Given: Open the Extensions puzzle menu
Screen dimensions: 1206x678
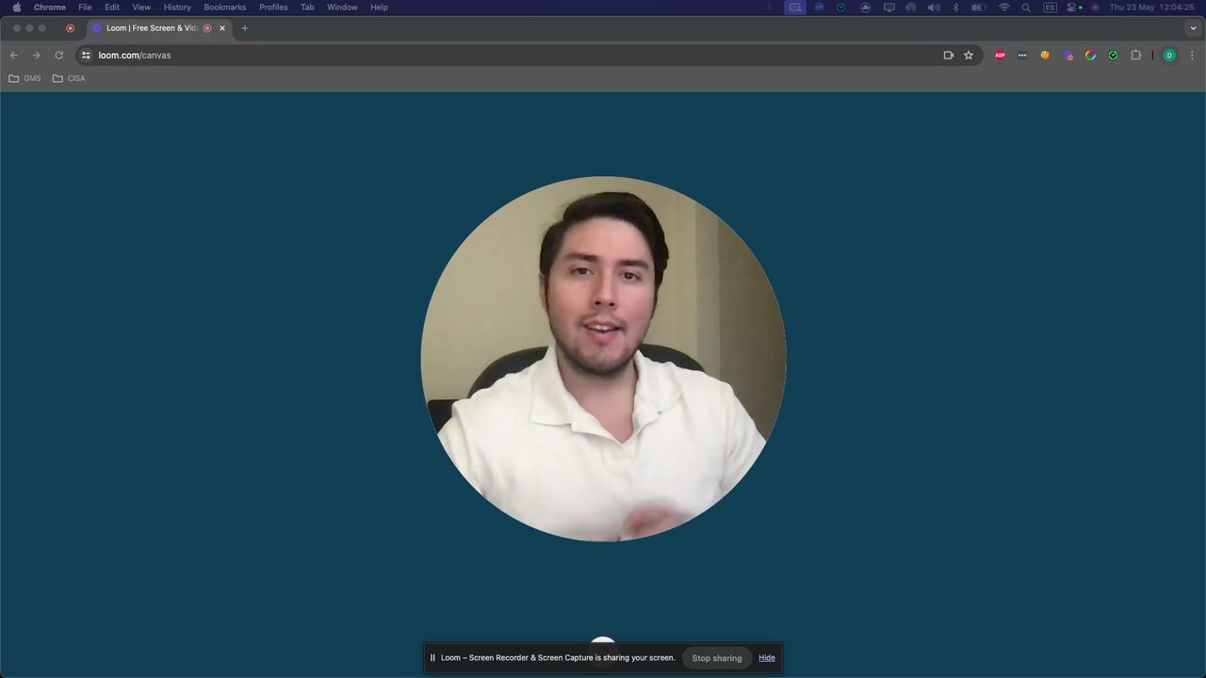Looking at the screenshot, I should coord(1136,55).
